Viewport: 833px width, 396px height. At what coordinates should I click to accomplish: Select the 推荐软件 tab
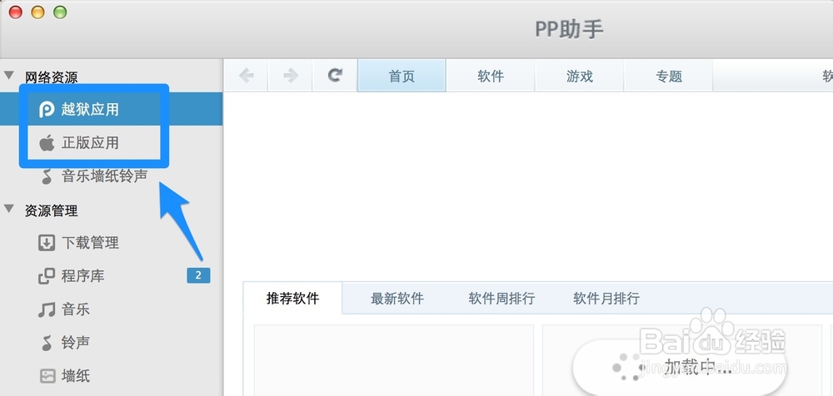(292, 299)
